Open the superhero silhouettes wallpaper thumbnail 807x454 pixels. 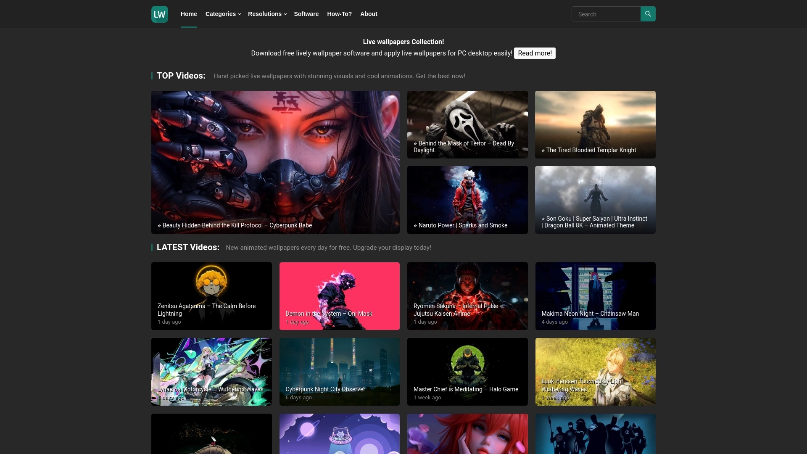pos(596,434)
